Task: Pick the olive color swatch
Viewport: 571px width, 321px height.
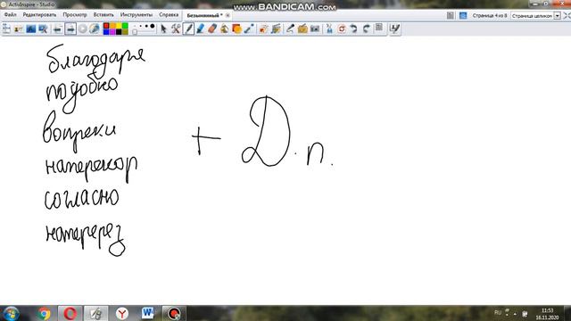Action: [125, 32]
